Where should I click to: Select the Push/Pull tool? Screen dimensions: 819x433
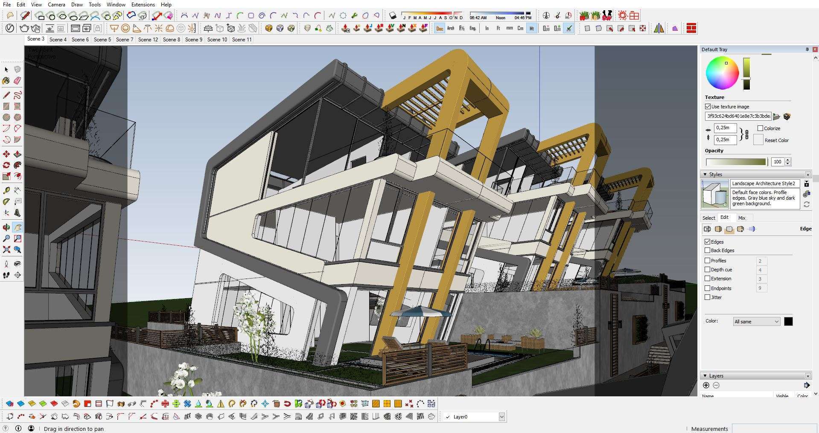pos(17,154)
